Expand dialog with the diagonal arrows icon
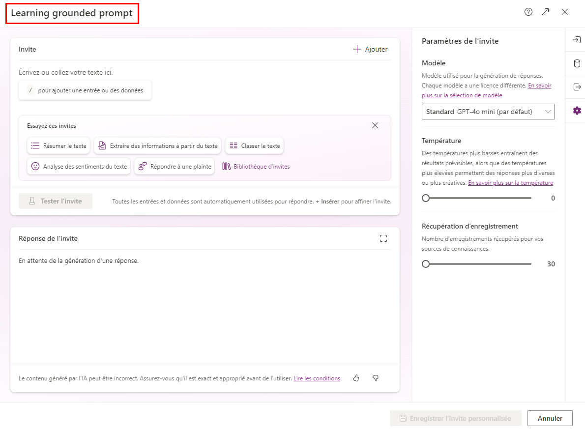 545,12
